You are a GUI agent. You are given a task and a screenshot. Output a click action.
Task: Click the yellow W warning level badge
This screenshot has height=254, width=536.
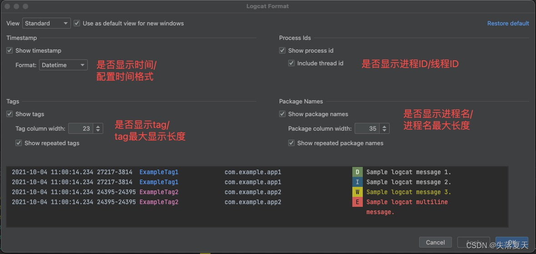[x=357, y=192]
